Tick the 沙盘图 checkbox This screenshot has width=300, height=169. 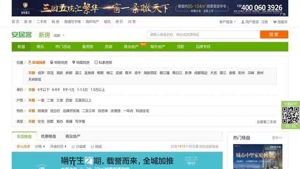(x=73, y=146)
